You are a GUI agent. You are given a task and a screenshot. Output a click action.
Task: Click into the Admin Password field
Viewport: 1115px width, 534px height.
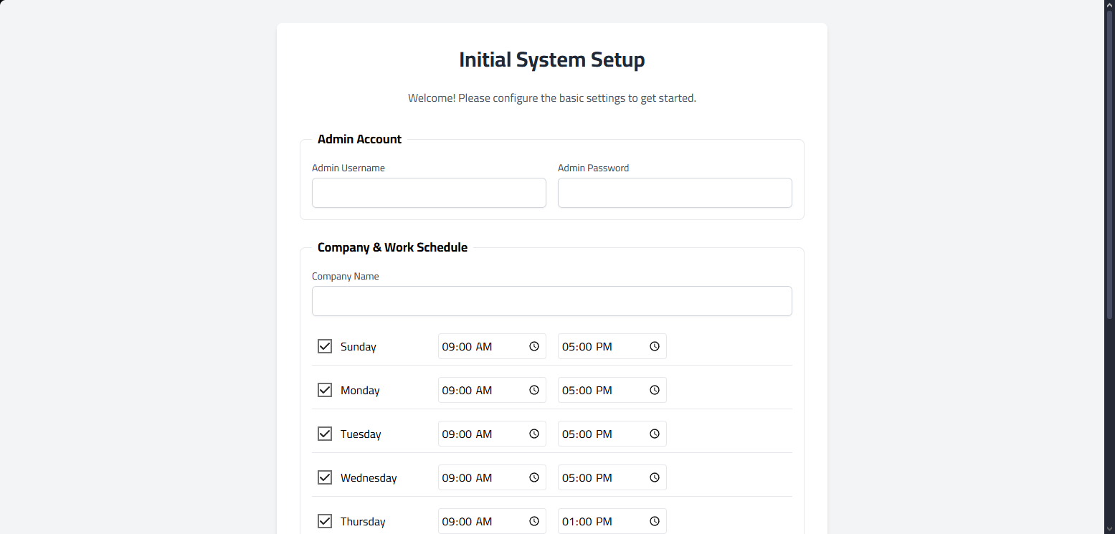click(x=675, y=193)
